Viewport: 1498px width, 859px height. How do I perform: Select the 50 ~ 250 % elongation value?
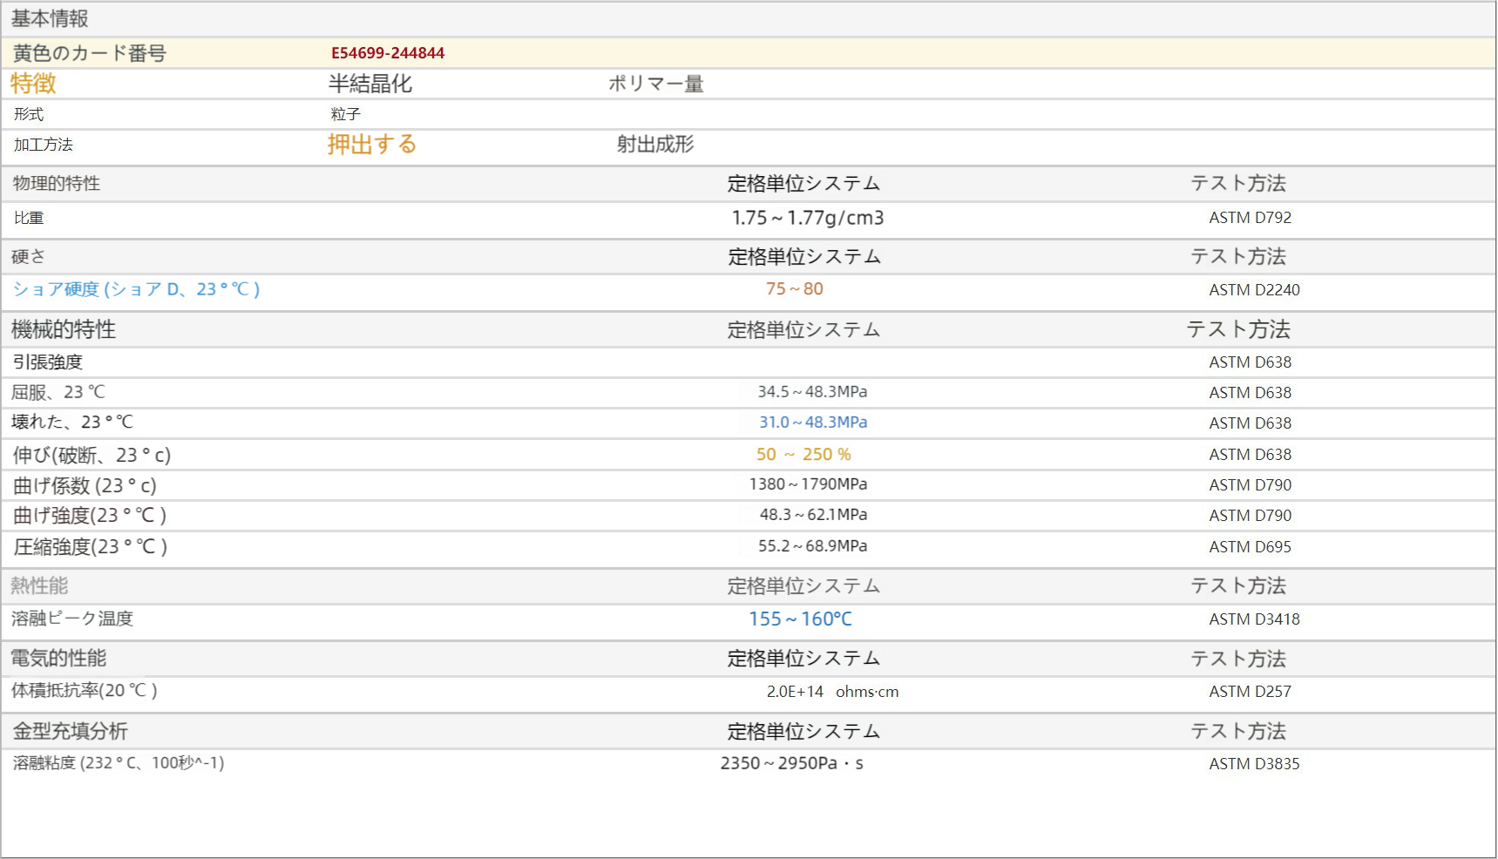(x=804, y=454)
